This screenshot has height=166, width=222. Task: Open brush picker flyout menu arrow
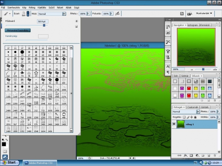pos(77,21)
